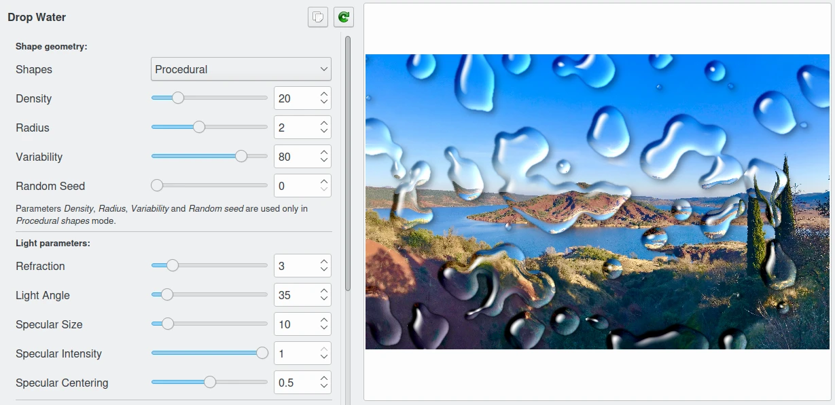Click the Specular Intensity slider handle
Image resolution: width=835 pixels, height=405 pixels.
[x=262, y=353]
